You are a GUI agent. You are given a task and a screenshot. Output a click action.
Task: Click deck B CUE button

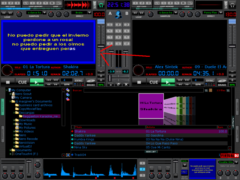click(x=154, y=82)
